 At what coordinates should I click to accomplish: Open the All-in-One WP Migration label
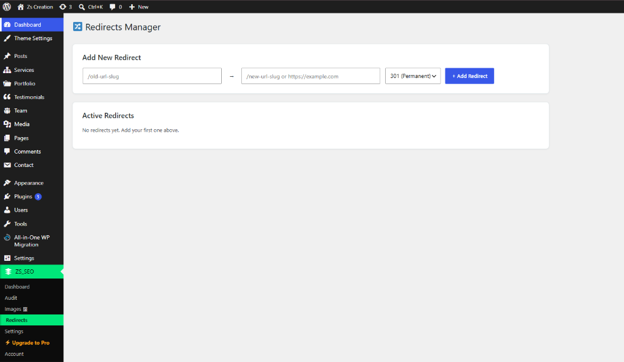point(32,241)
